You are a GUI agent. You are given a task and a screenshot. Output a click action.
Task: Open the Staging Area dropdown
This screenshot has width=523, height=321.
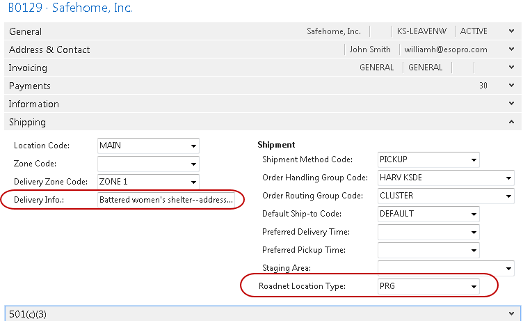coord(508,269)
